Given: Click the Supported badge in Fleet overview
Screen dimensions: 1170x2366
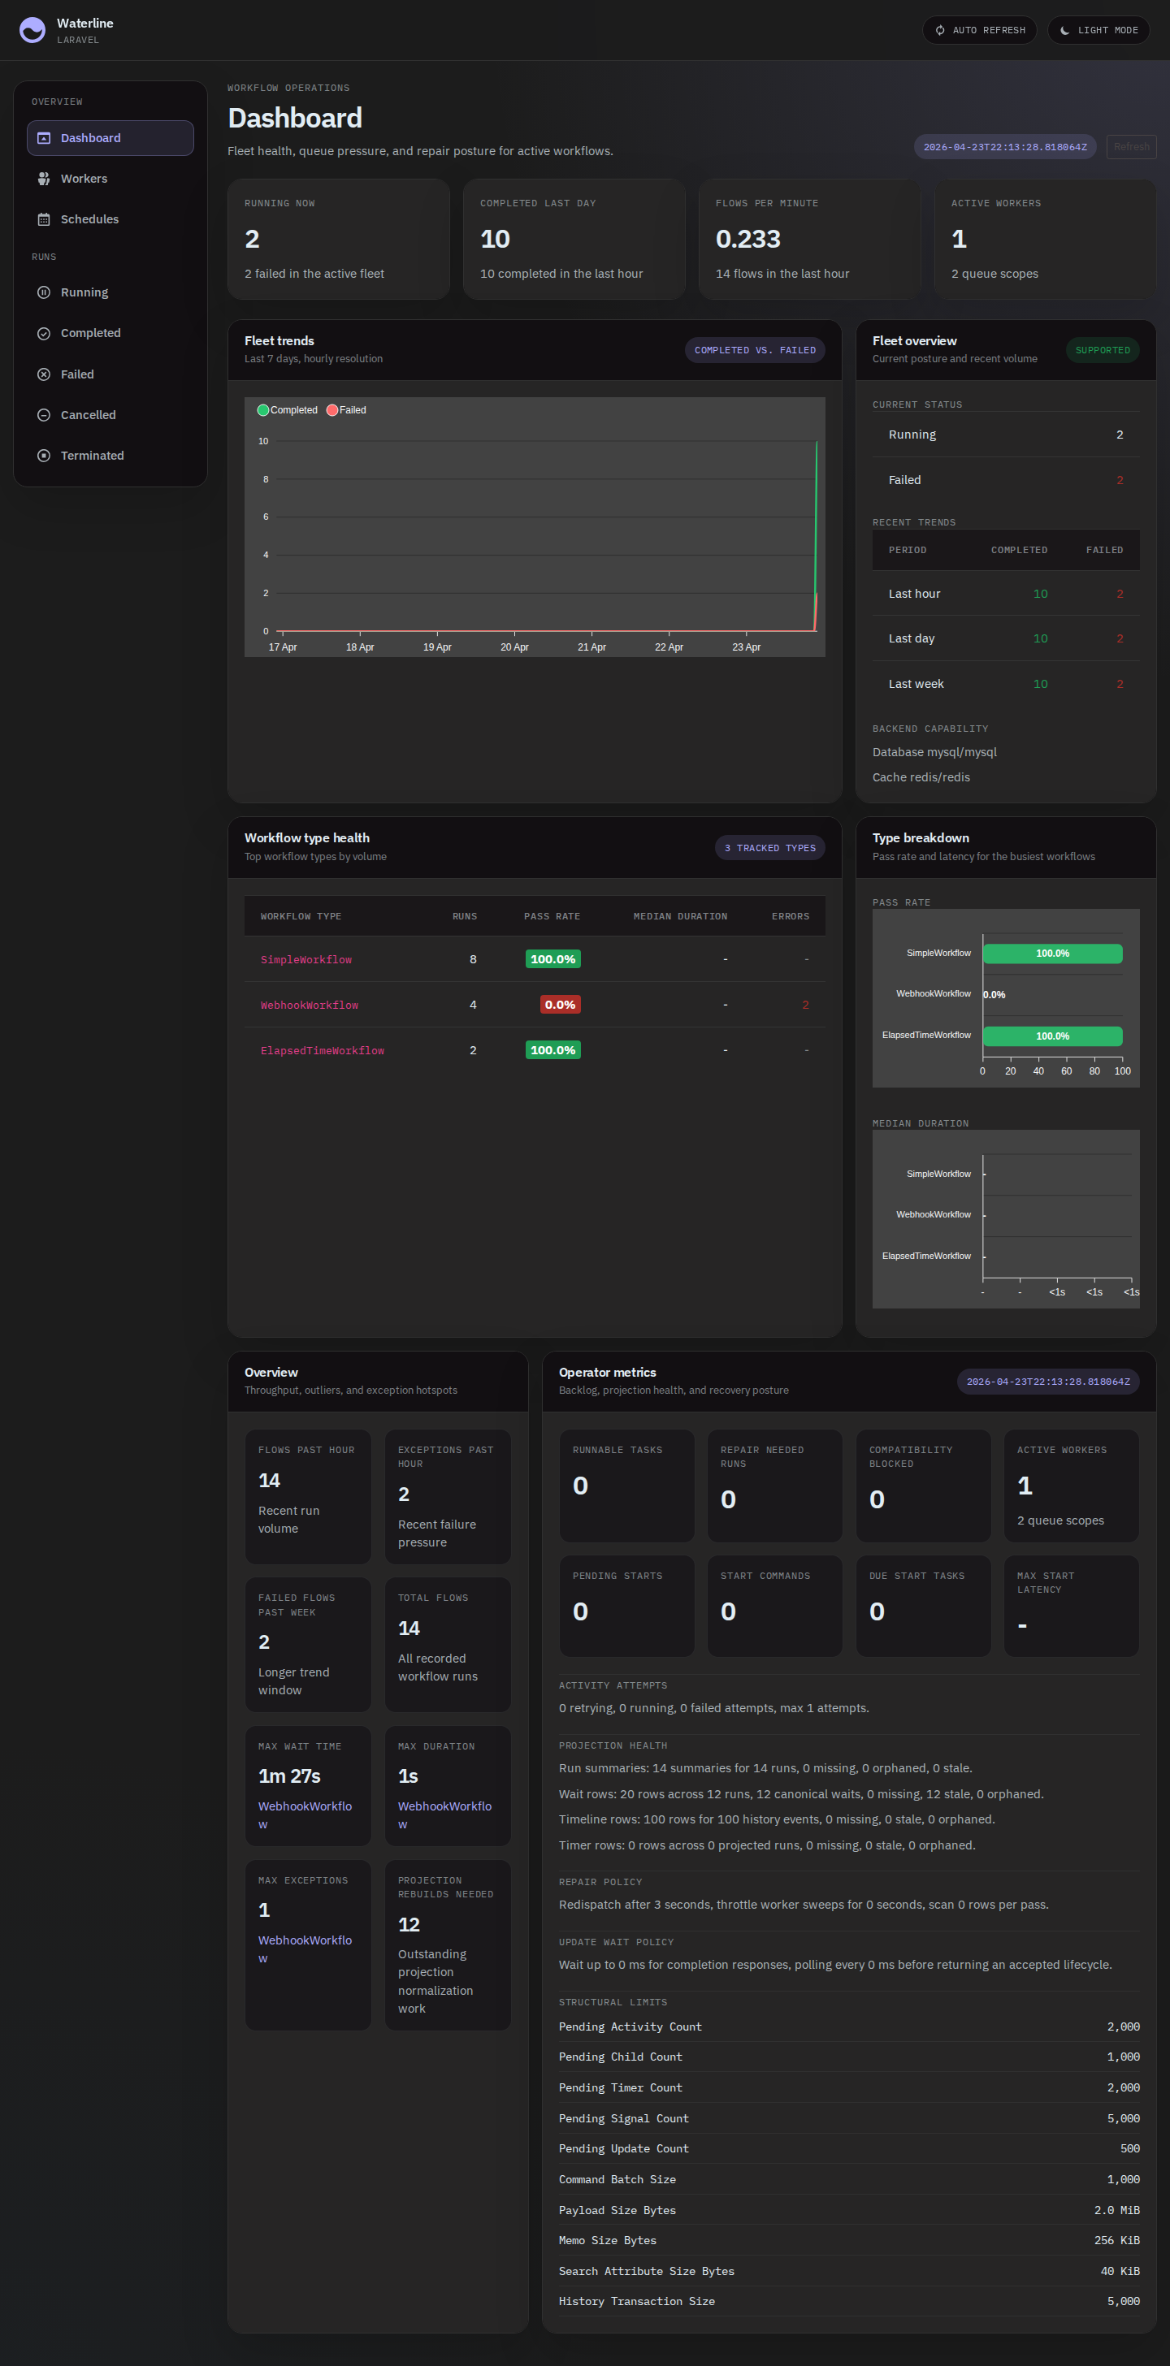Looking at the screenshot, I should click(x=1102, y=350).
